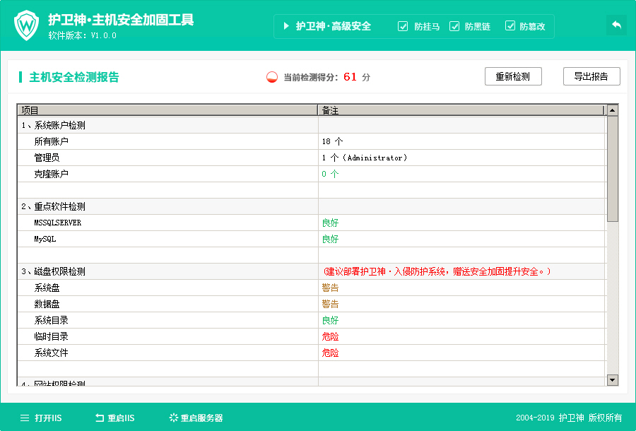Image resolution: width=636 pixels, height=431 pixels.
Task: Click the 危险 status for 系统文件
Action: [330, 353]
